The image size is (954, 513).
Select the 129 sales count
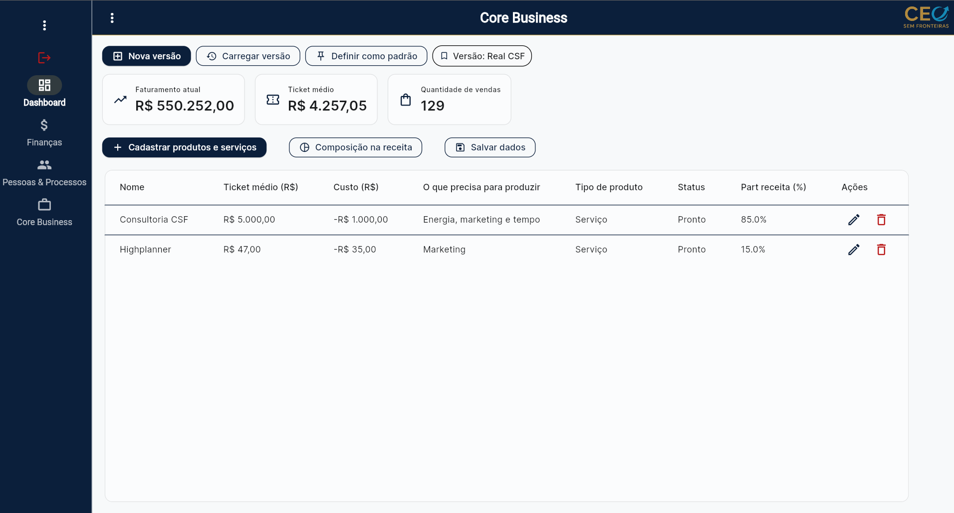pyautogui.click(x=433, y=106)
